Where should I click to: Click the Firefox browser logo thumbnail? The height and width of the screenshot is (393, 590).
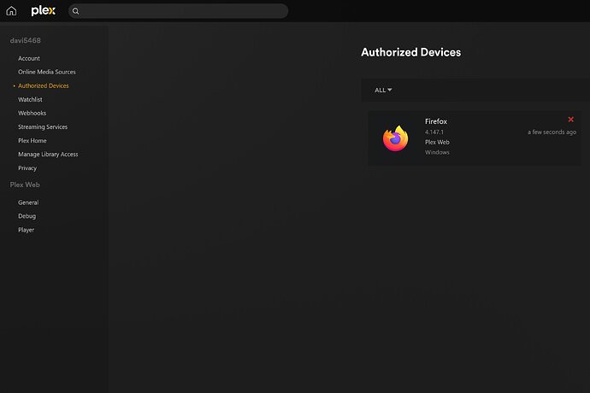(395, 138)
